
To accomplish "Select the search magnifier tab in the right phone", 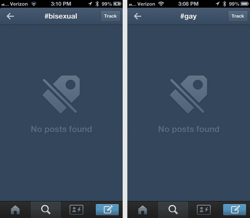I will pos(173,210).
